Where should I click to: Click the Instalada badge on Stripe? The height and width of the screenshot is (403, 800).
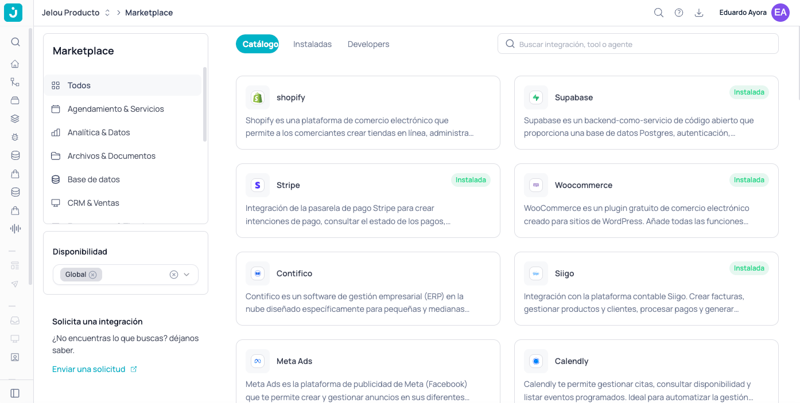471,180
